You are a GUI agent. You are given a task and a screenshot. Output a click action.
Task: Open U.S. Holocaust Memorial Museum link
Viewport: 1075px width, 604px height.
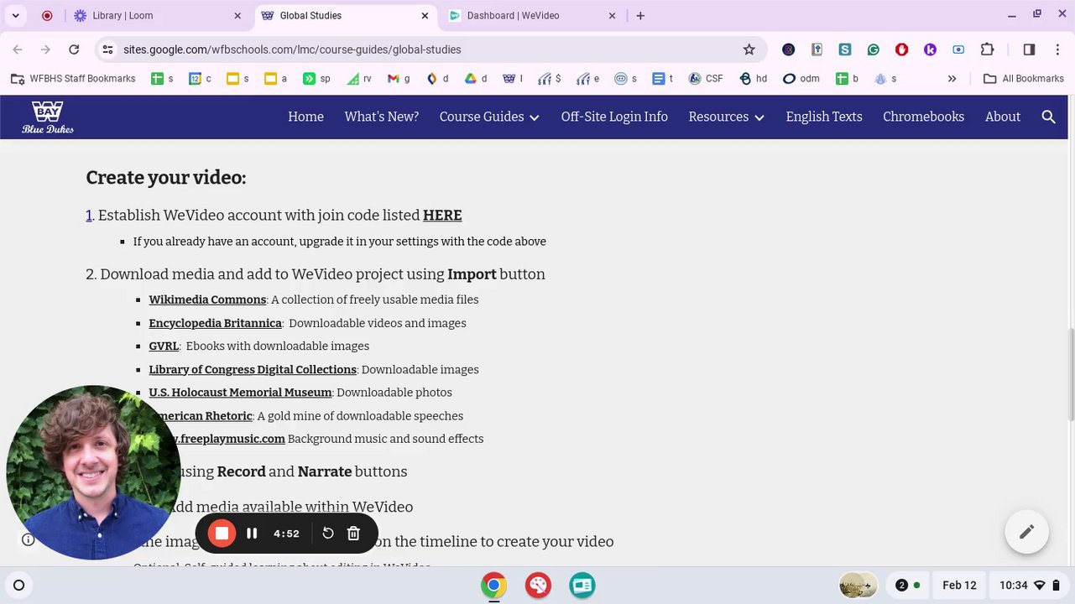tap(240, 393)
